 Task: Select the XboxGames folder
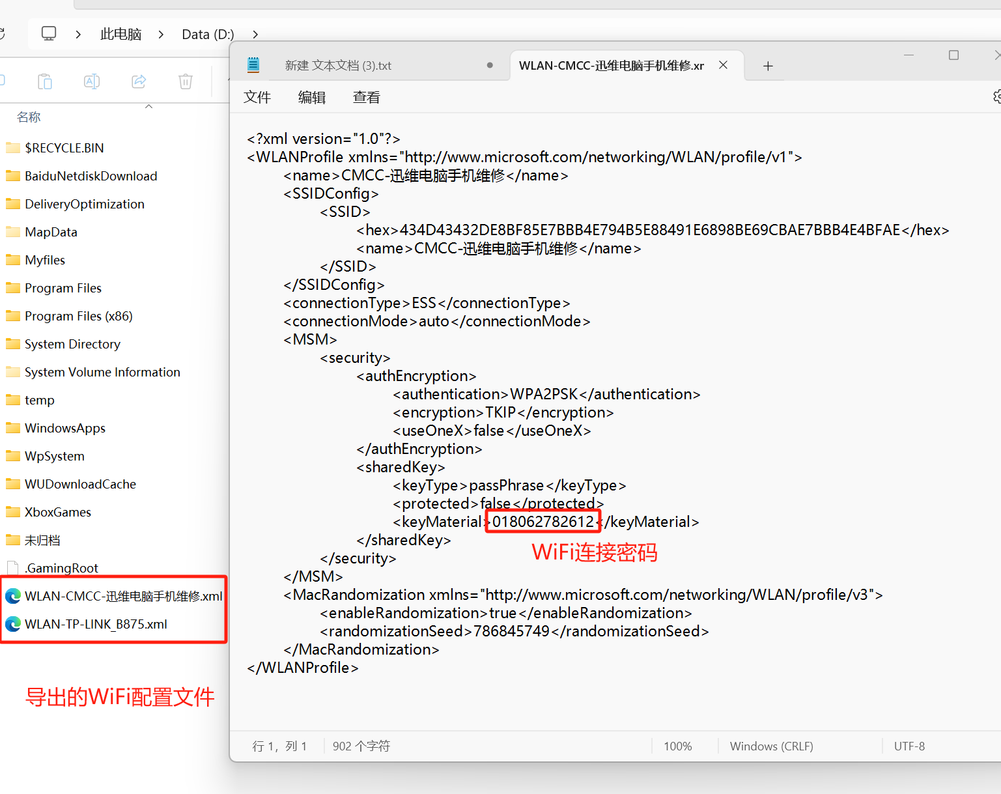click(x=58, y=512)
